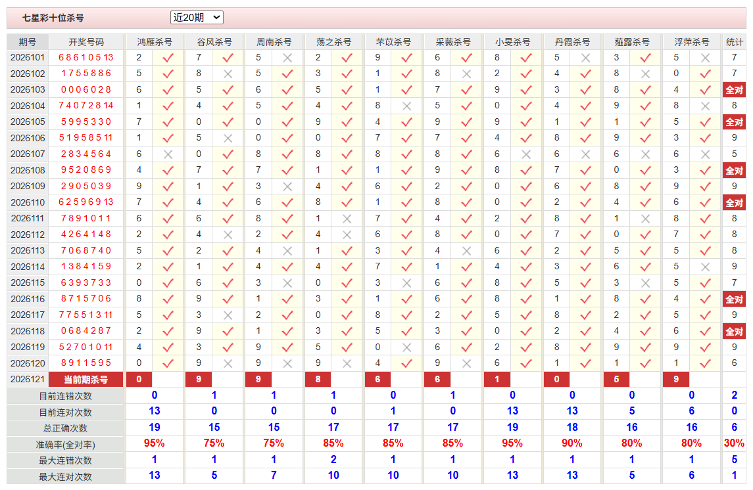Click 浮萍 check mark in row 2026120
The width and height of the screenshot is (753, 490).
[x=705, y=363]
